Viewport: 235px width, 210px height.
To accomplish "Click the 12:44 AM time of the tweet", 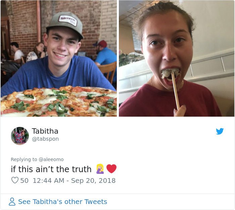I will click(48, 181).
